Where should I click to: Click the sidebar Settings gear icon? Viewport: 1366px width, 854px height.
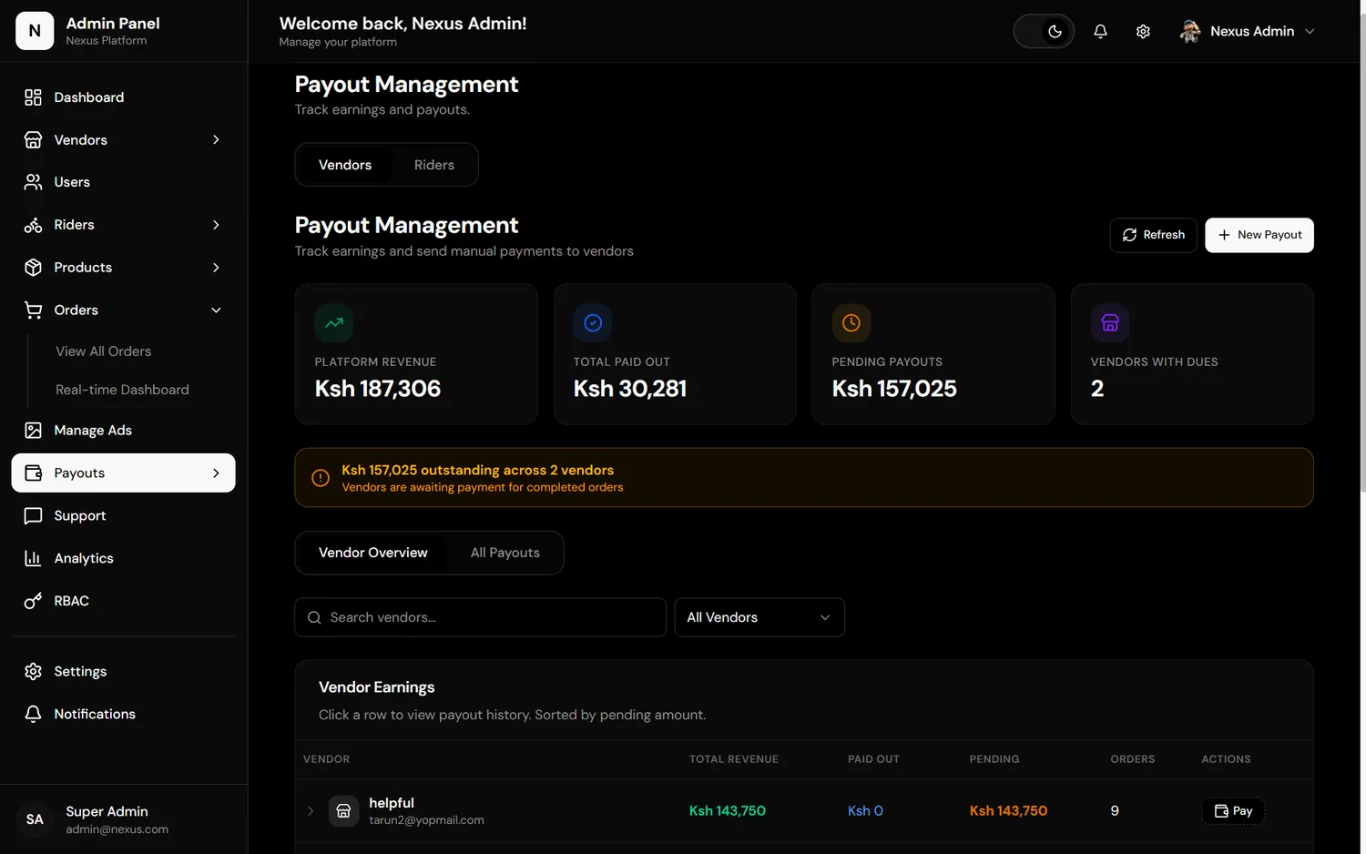point(33,671)
